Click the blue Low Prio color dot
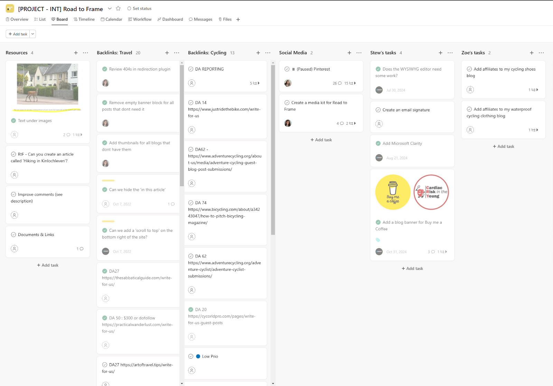 [x=198, y=356]
